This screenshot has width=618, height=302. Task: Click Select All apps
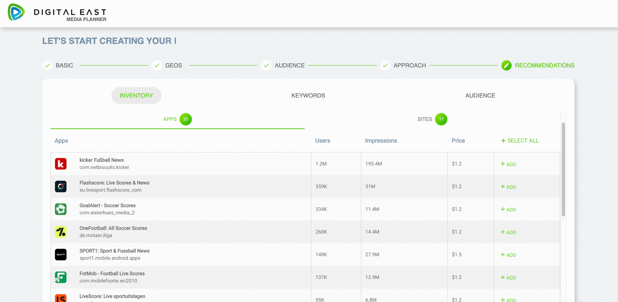point(520,141)
